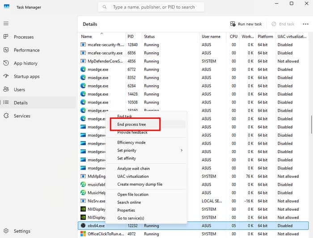Click the search box at the top
The height and width of the screenshot is (238, 313).
tap(151, 7)
